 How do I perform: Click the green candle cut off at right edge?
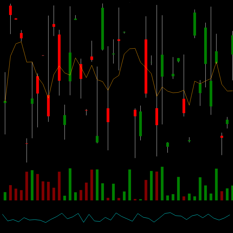tap(232, 45)
